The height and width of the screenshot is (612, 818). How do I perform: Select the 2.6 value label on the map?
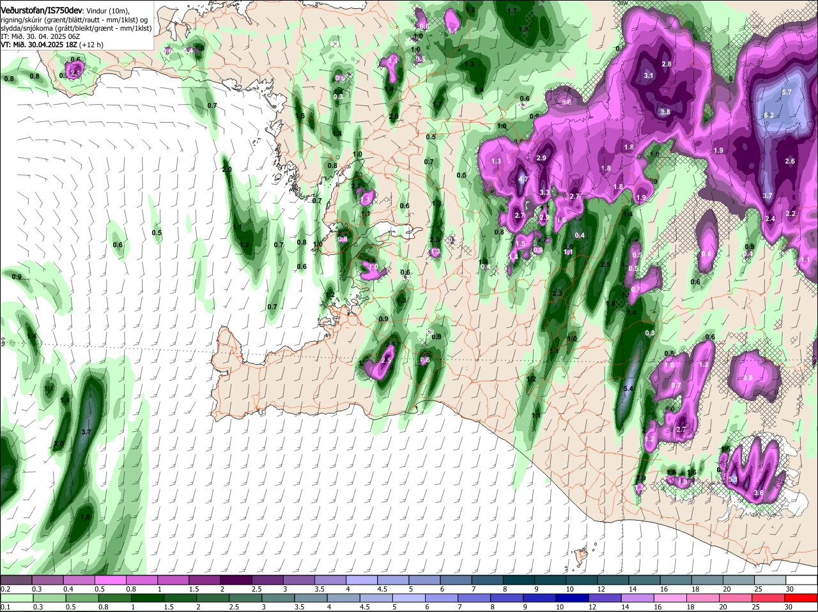pyautogui.click(x=790, y=161)
